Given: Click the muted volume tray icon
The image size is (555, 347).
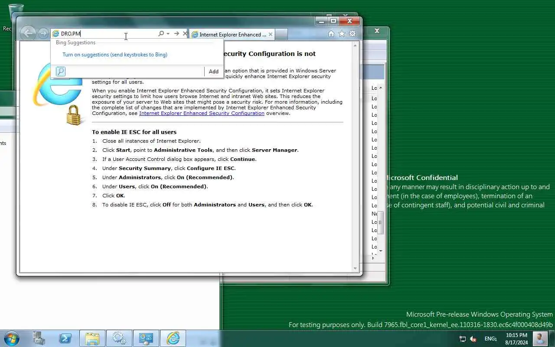Looking at the screenshot, I should coord(473,339).
